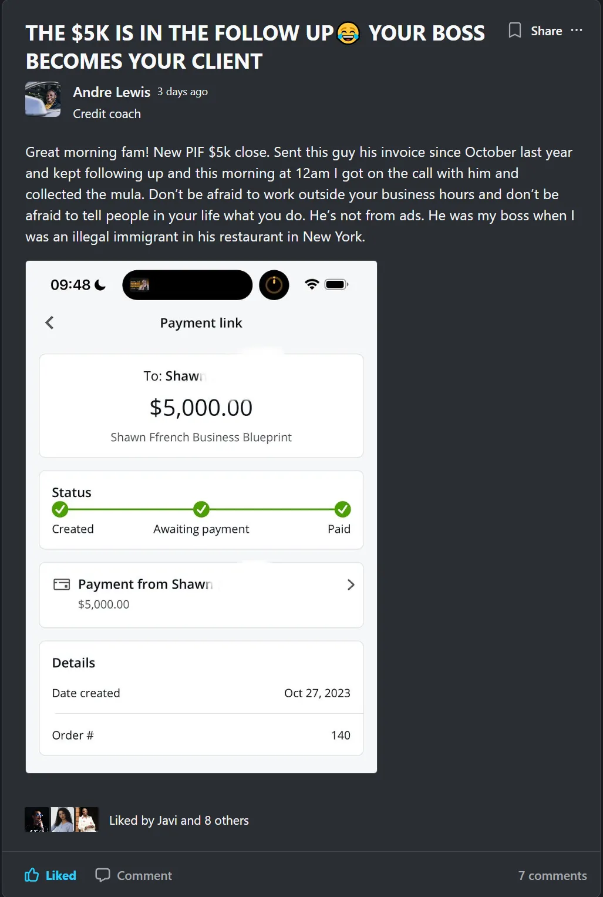
Task: Click the Andre Lewis author name
Action: click(x=112, y=92)
